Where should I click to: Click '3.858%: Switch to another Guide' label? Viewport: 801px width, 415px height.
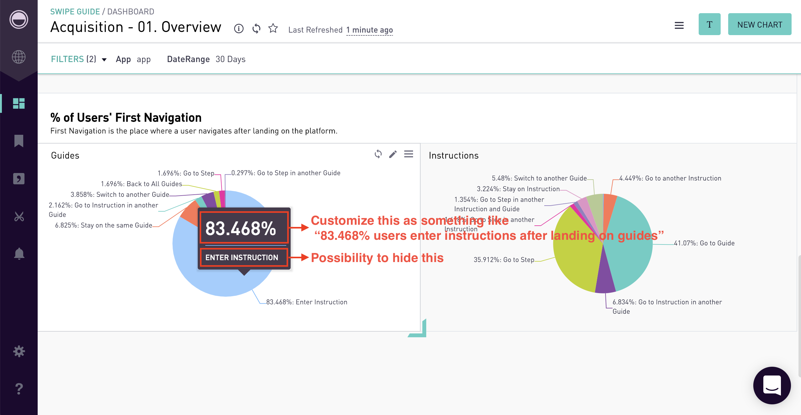[x=120, y=195]
